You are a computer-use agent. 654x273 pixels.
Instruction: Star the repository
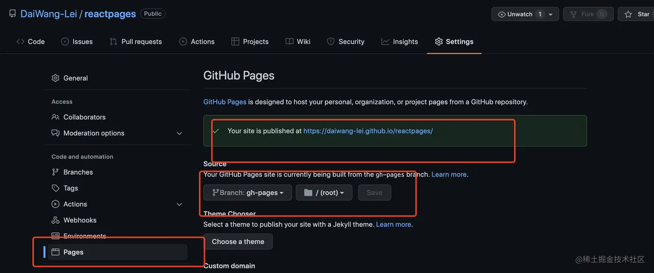tap(637, 14)
